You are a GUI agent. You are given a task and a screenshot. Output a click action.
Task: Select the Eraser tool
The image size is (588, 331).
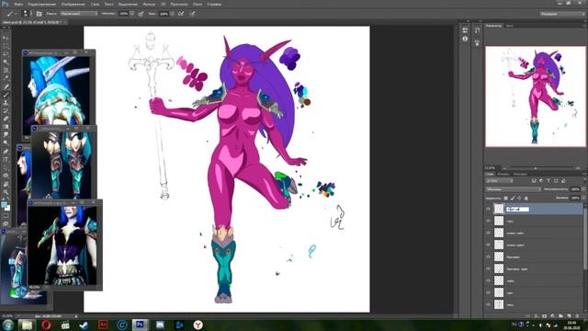[x=6, y=119]
